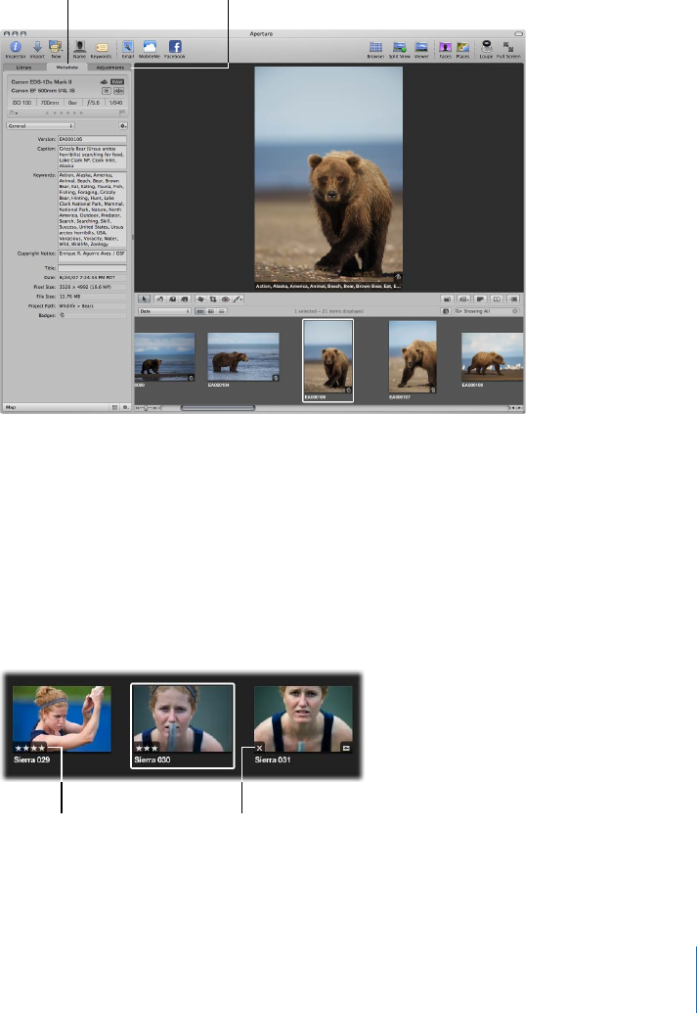The height and width of the screenshot is (1013, 697).
Task: Click the Showing All search field
Action: 487,311
